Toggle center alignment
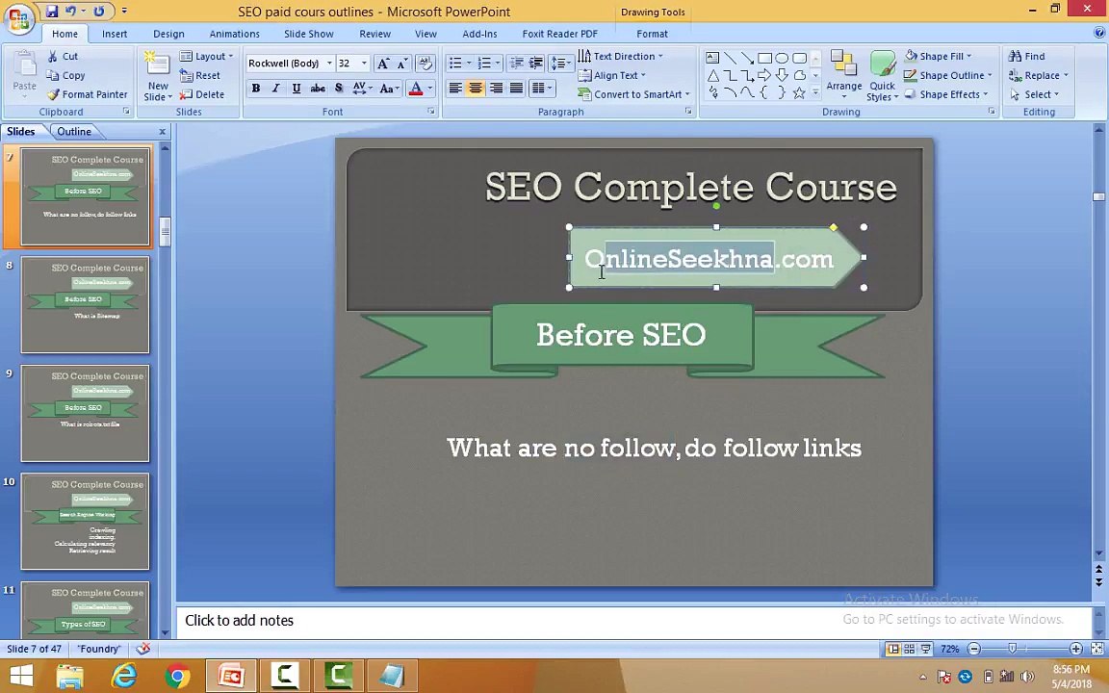The image size is (1109, 693). pos(476,89)
